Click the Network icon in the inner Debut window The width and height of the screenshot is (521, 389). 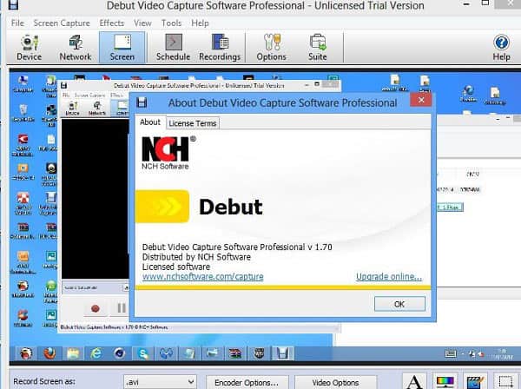[x=97, y=109]
